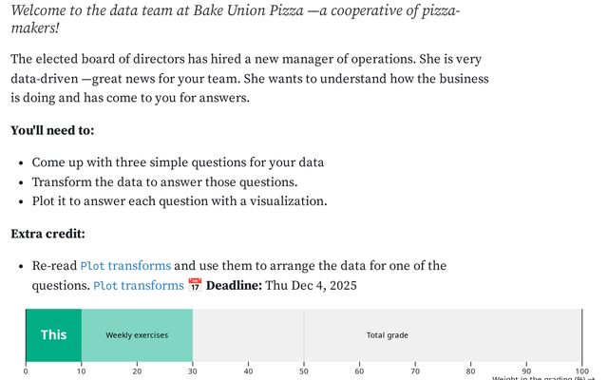Click the "Extra credit:" heading
This screenshot has height=380, width=608.
pos(47,234)
